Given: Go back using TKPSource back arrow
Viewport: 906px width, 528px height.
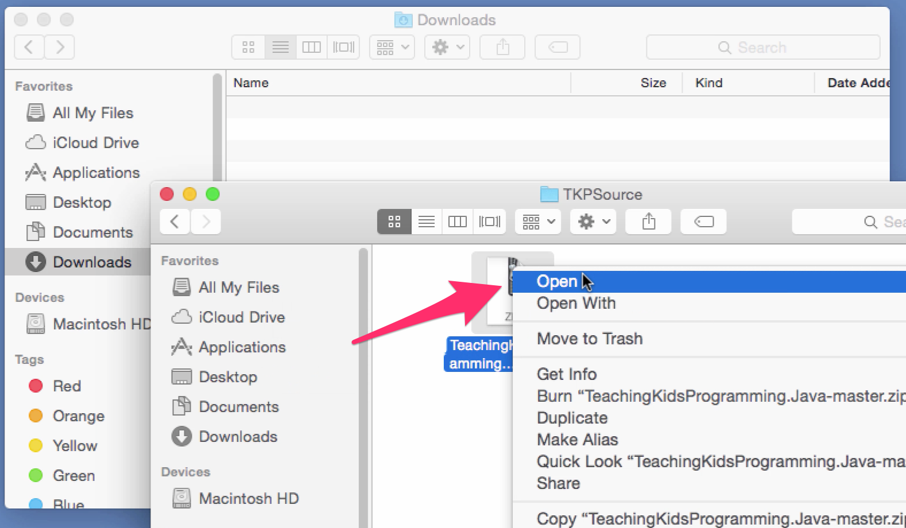Looking at the screenshot, I should coord(175,222).
